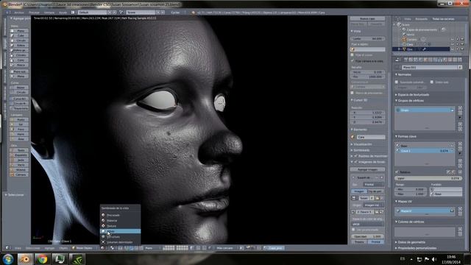Add a Cono mesh primitive
The height and width of the screenshot is (265, 471).
(x=20, y=60)
